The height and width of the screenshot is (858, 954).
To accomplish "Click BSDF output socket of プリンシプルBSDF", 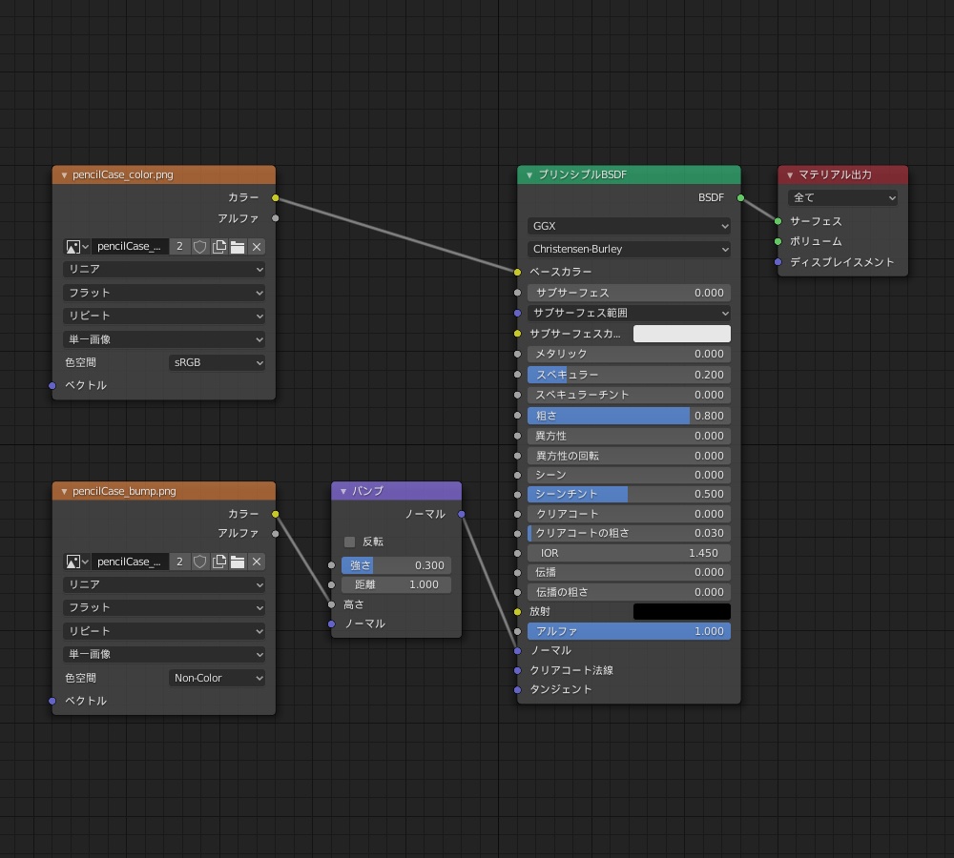I will point(740,197).
